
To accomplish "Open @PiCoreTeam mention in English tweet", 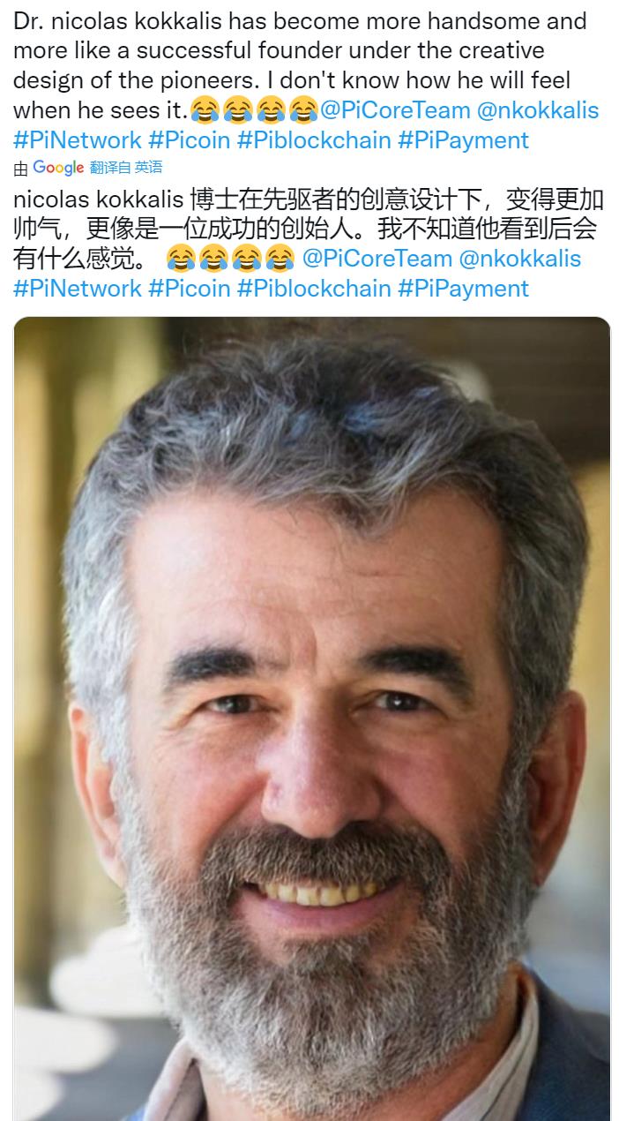I will click(x=394, y=110).
